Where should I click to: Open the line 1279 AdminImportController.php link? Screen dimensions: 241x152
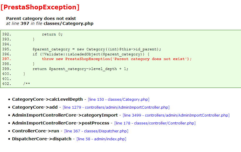116,107
